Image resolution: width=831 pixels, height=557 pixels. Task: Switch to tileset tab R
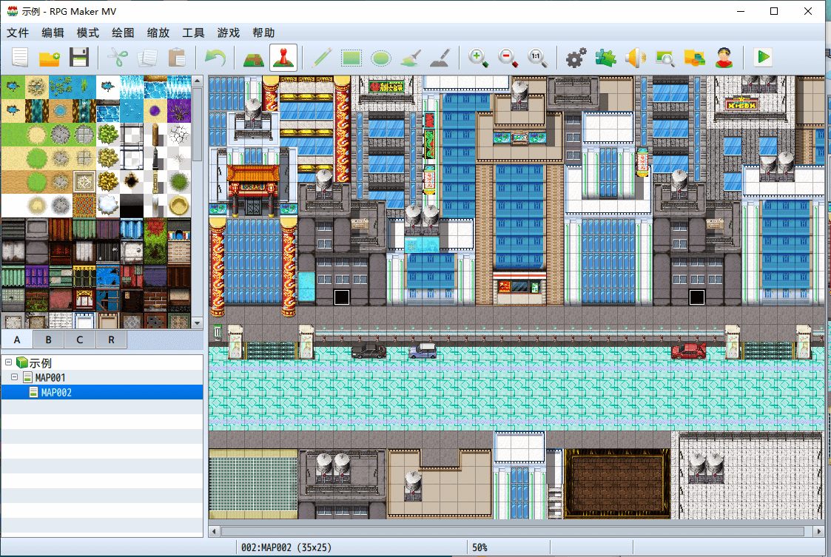click(x=111, y=340)
